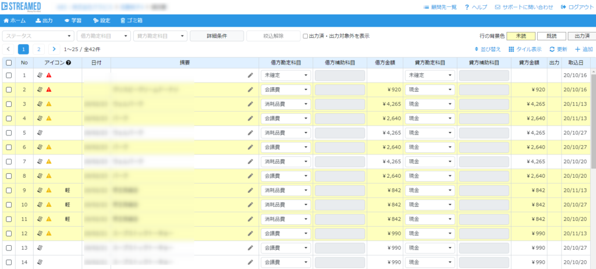Screen dimensions: 596x269
Task: Click the red error warning icon in row 2
Action: pyautogui.click(x=49, y=89)
